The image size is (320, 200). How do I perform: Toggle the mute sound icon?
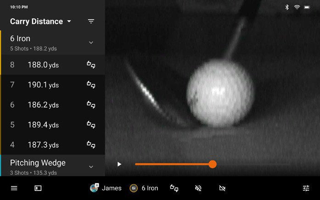point(198,188)
